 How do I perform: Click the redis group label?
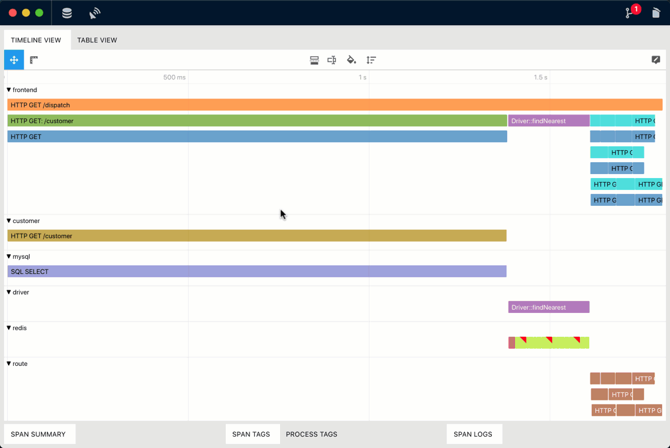(20, 328)
